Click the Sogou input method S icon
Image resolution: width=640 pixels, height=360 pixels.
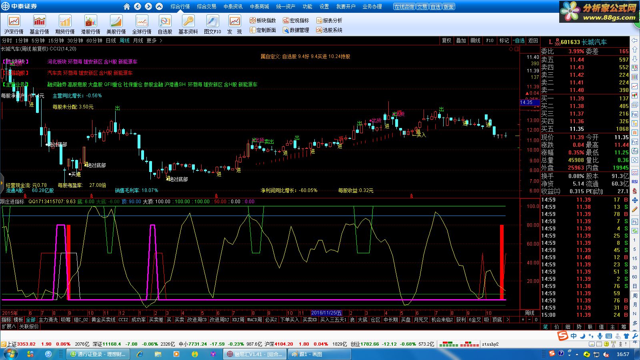point(563,336)
